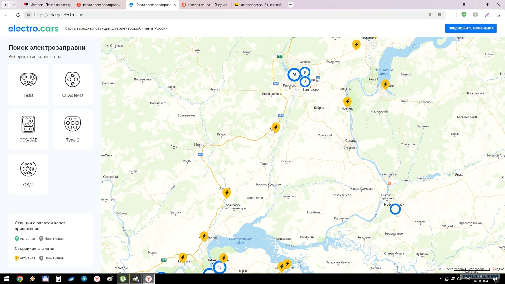Click the ПРЕДЛОЖИТЬ ИЗМЕНЕНИЯ button
The height and width of the screenshot is (284, 505).
(x=471, y=28)
